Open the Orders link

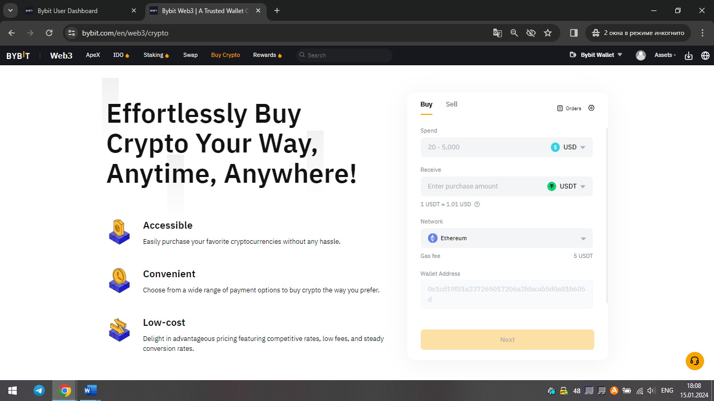tap(569, 109)
